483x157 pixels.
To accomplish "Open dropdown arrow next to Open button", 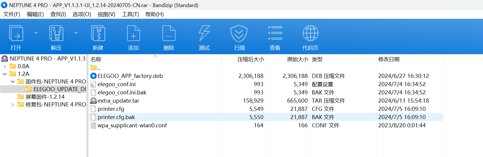I will (36, 33).
